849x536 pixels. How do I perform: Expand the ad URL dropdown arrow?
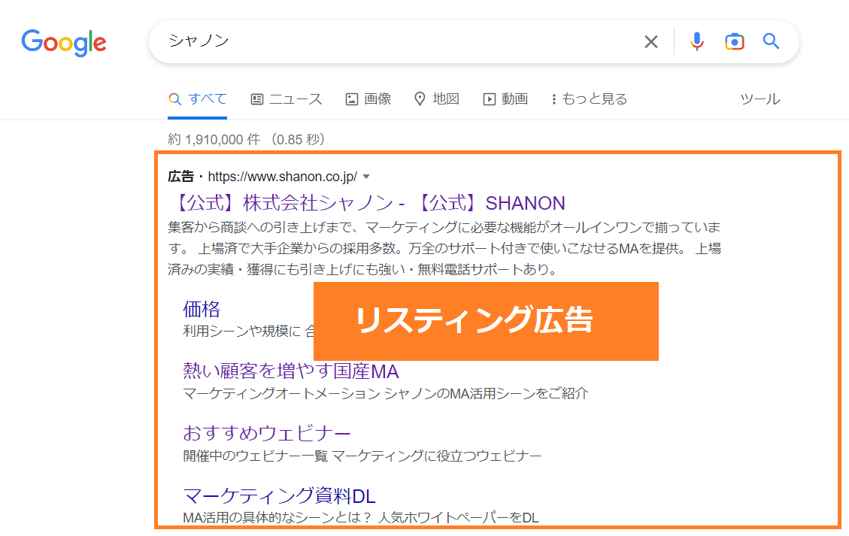[x=366, y=177]
